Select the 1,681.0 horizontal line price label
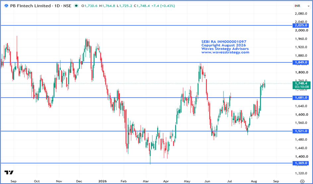 click(301, 98)
